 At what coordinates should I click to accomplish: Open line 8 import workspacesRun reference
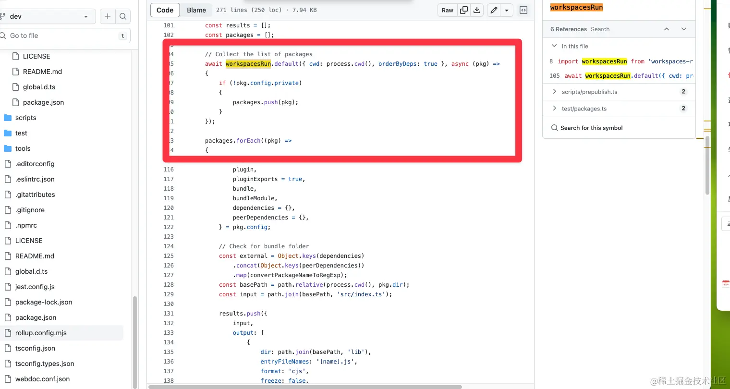619,61
